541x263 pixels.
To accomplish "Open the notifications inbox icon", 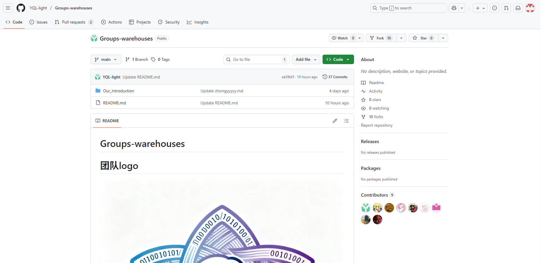I will (518, 8).
